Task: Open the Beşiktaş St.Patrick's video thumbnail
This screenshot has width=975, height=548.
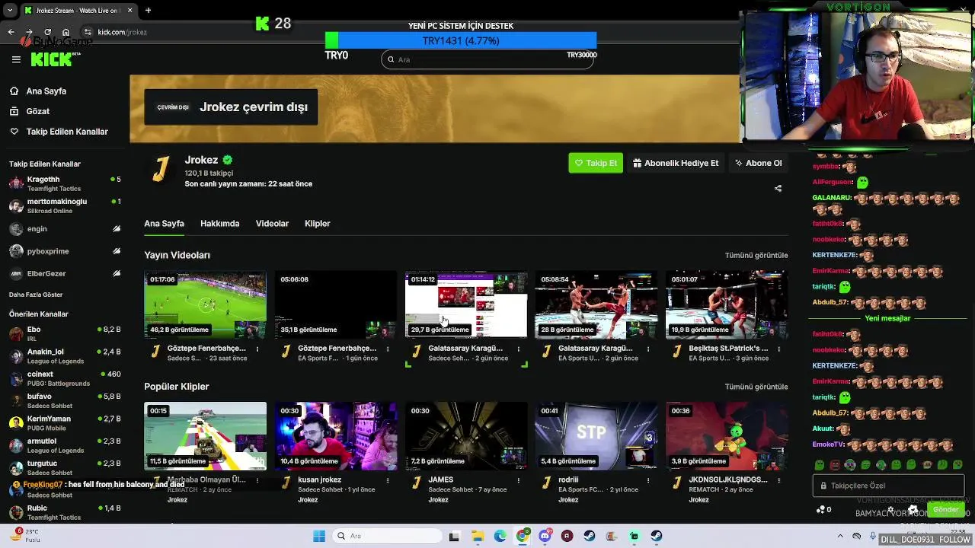Action: [x=727, y=304]
